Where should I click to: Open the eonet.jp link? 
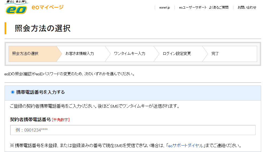pyautogui.click(x=164, y=8)
